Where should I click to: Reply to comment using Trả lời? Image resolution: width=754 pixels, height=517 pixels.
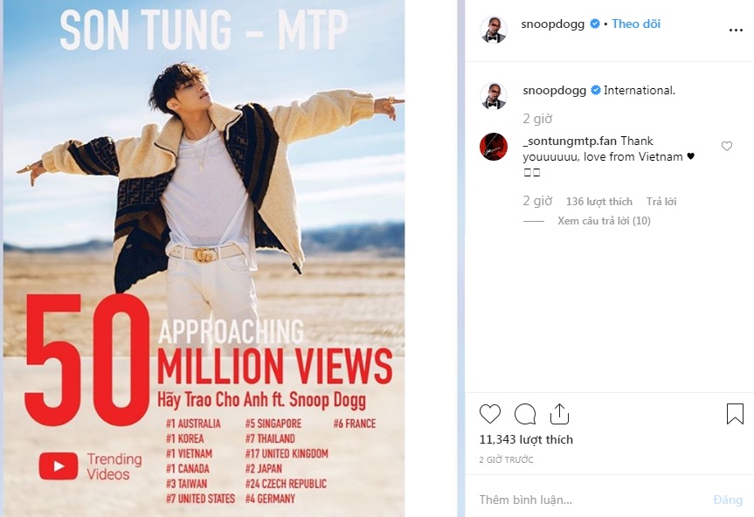[x=661, y=202]
